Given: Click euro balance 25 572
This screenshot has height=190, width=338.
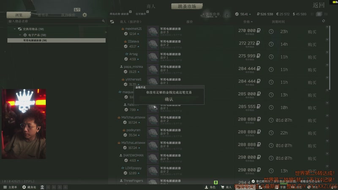Looking at the screenshot, I should tap(283, 14).
